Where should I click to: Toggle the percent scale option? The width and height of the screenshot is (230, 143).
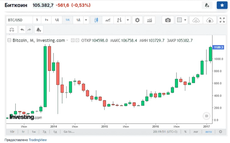click(x=186, y=132)
